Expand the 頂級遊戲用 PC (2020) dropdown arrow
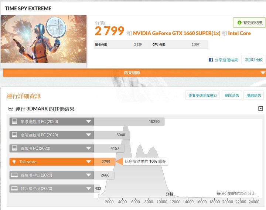 [89, 121]
